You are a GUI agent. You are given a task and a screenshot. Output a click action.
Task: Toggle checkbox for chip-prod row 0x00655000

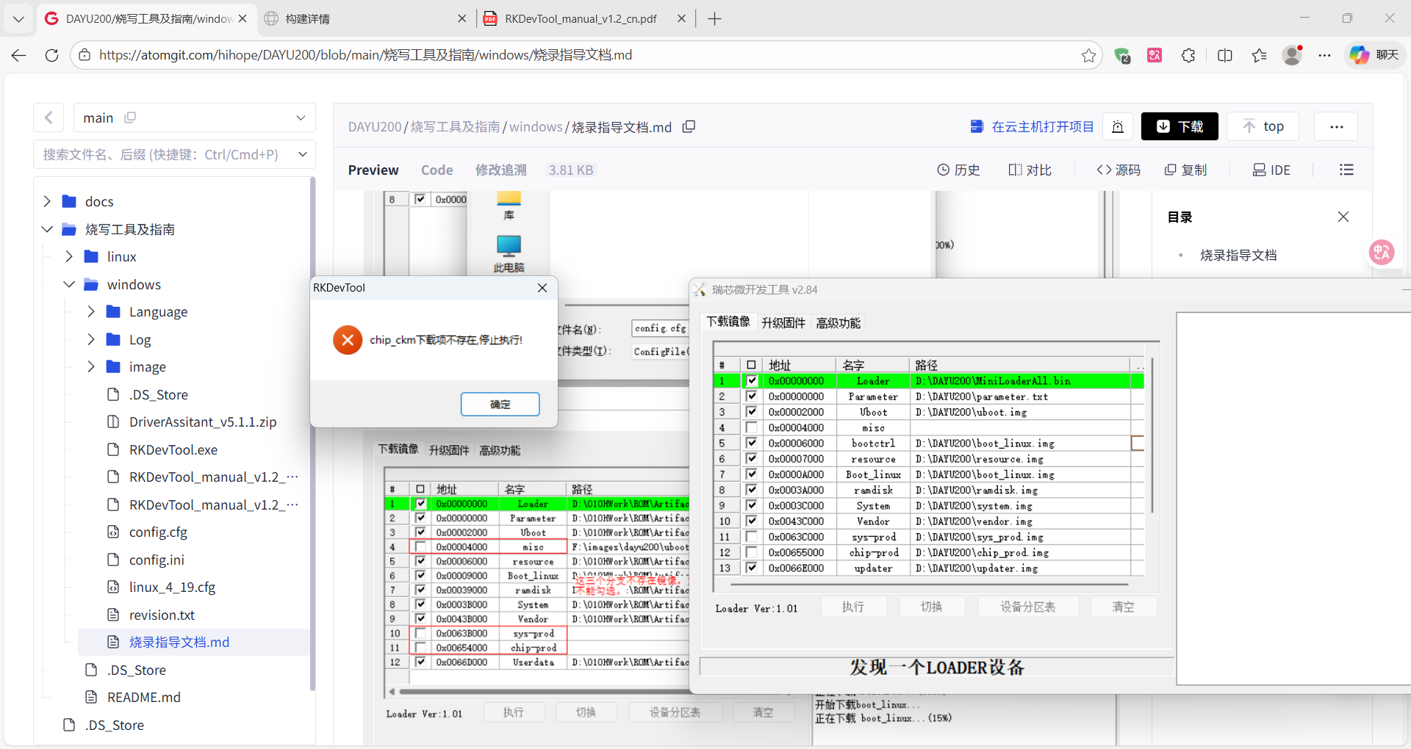(751, 552)
